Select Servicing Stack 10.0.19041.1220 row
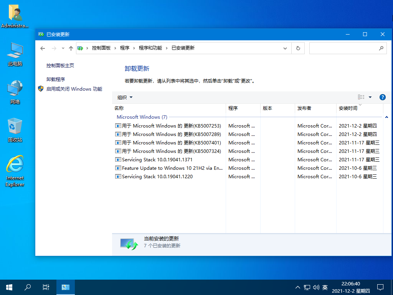 tap(248, 177)
